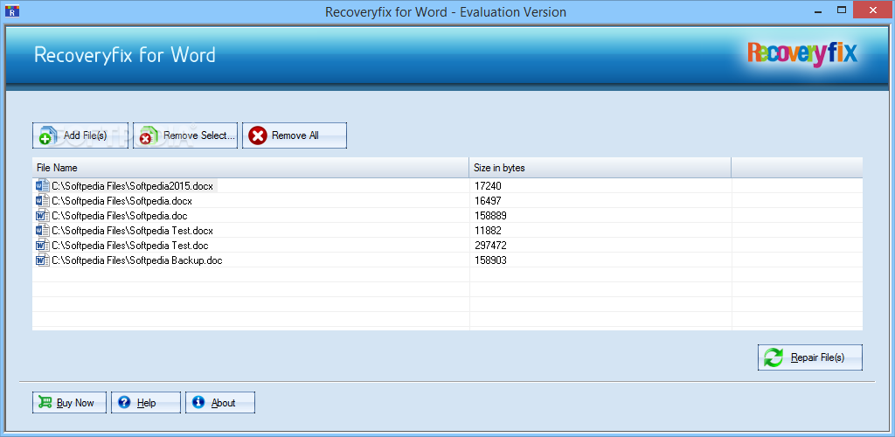This screenshot has width=895, height=437.
Task: Click size value 11882
Action: point(488,231)
